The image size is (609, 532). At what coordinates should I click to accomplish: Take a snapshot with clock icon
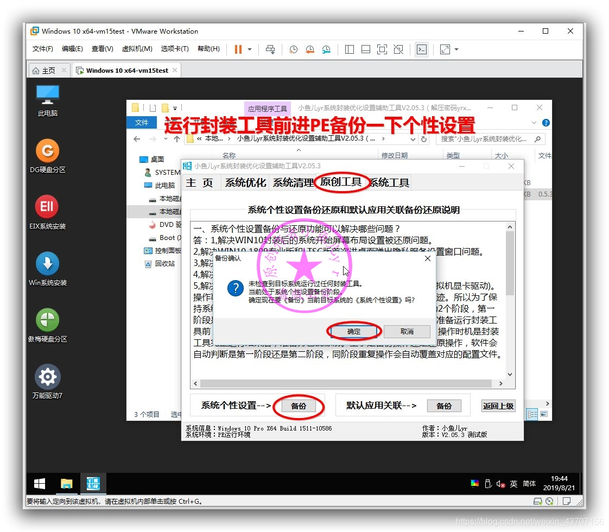tap(293, 49)
